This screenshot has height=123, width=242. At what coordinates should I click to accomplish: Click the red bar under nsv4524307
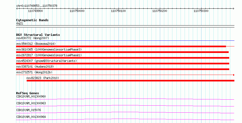[x=123, y=64]
